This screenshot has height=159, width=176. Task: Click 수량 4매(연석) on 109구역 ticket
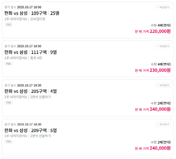[160, 25]
